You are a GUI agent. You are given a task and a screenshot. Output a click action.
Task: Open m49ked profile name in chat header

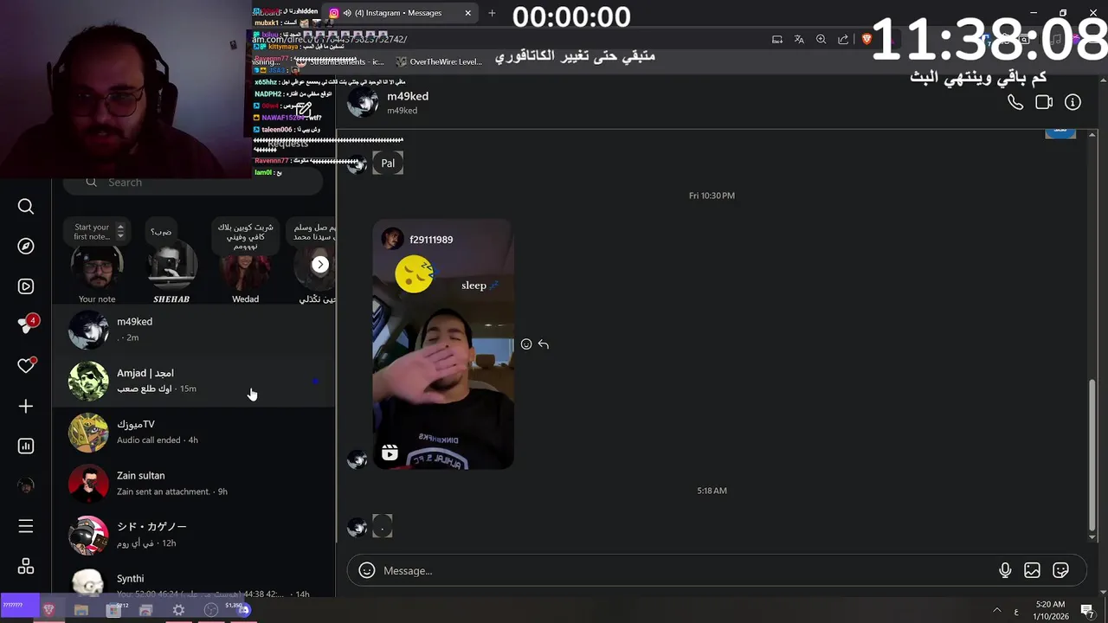coord(408,96)
